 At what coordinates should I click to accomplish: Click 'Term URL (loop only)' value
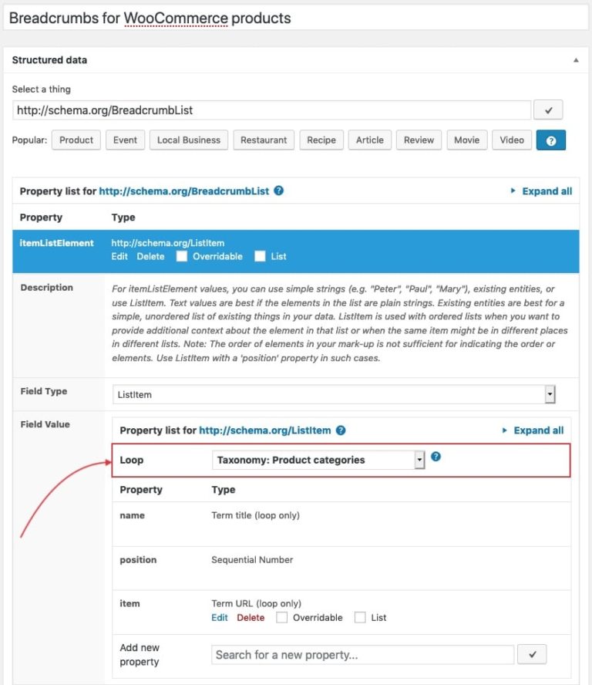coord(256,603)
